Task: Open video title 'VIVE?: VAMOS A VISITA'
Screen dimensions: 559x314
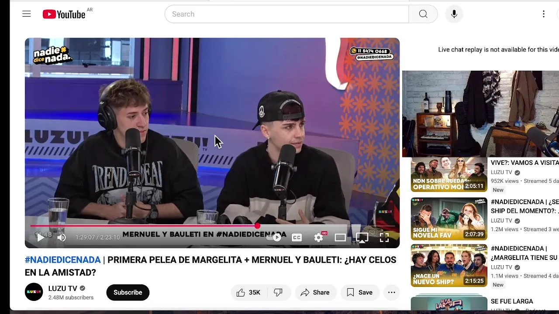Action: [x=524, y=163]
